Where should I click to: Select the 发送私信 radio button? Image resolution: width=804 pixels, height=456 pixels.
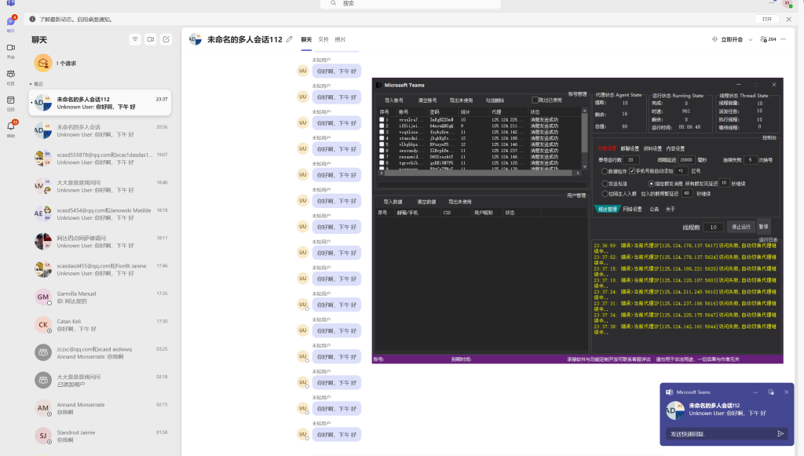click(605, 184)
